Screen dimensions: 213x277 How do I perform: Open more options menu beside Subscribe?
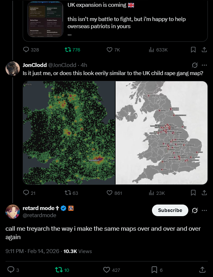pyautogui.click(x=204, y=210)
